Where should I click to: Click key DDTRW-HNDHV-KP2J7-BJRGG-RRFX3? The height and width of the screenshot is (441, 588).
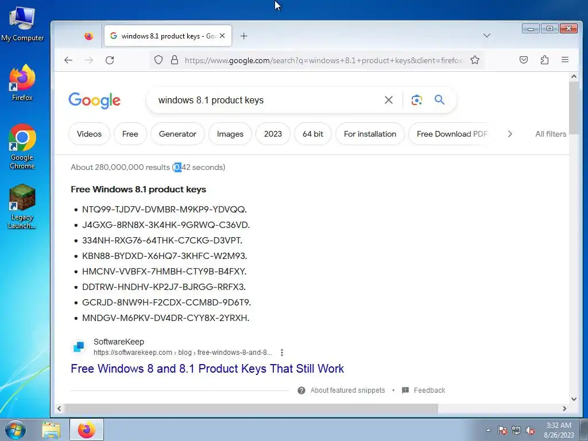click(x=164, y=287)
